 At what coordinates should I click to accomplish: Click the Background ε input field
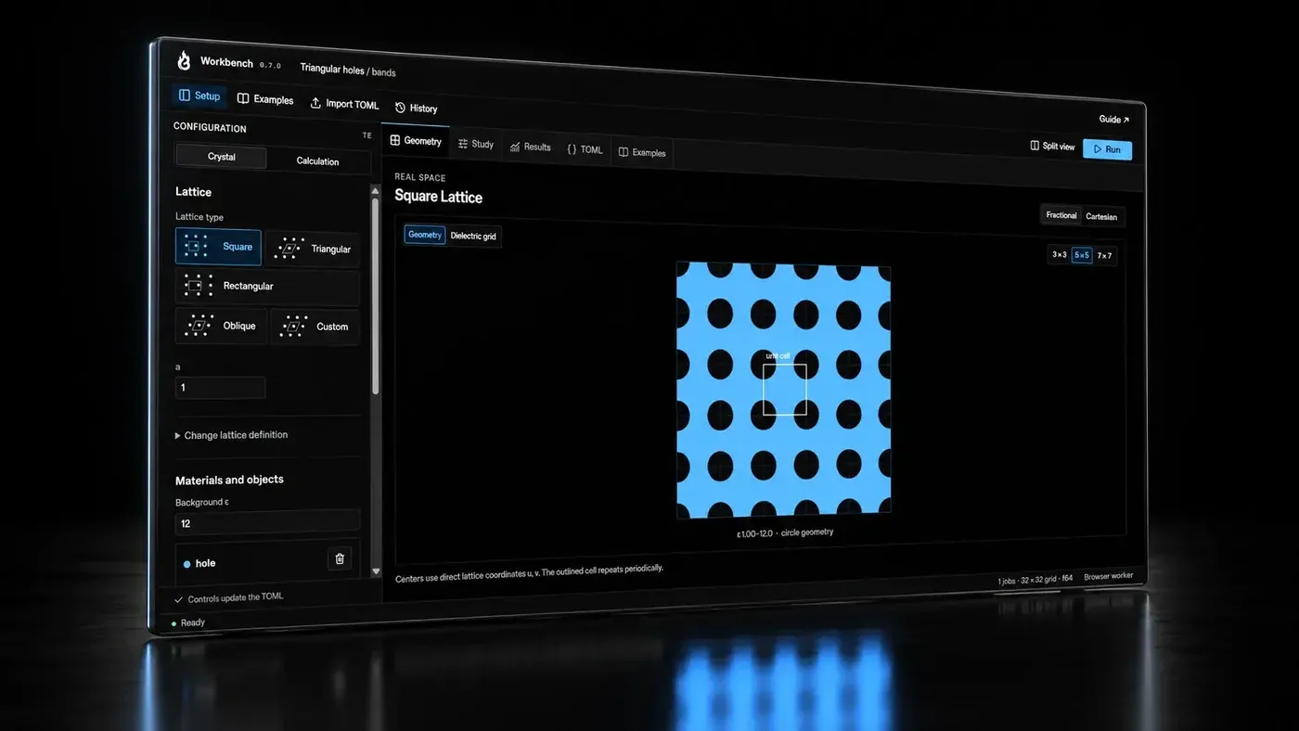pos(268,522)
